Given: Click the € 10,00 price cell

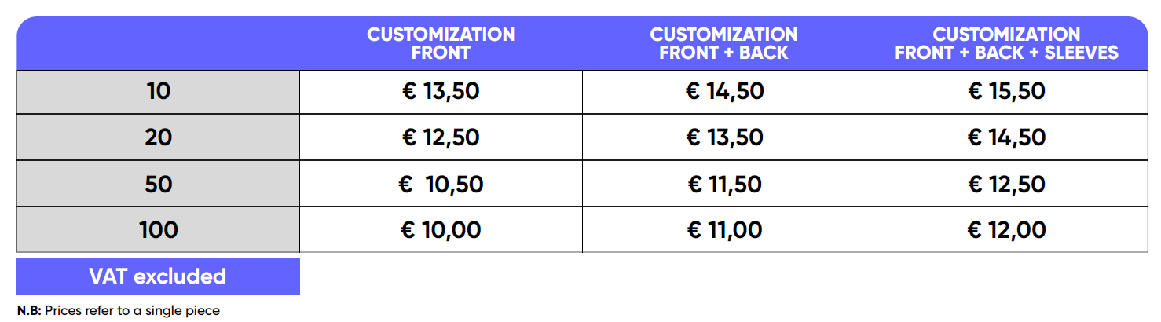Looking at the screenshot, I should point(441,230).
